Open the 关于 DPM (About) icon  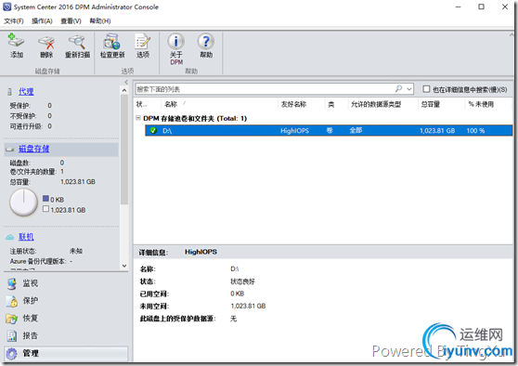(x=176, y=42)
